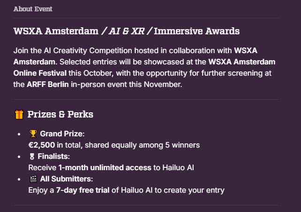
Task: Click the Prizes & Perks heading
Action: coord(60,114)
